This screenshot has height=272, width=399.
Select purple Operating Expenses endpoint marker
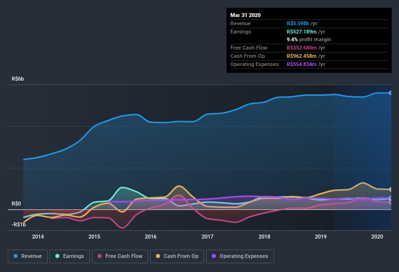click(x=391, y=198)
